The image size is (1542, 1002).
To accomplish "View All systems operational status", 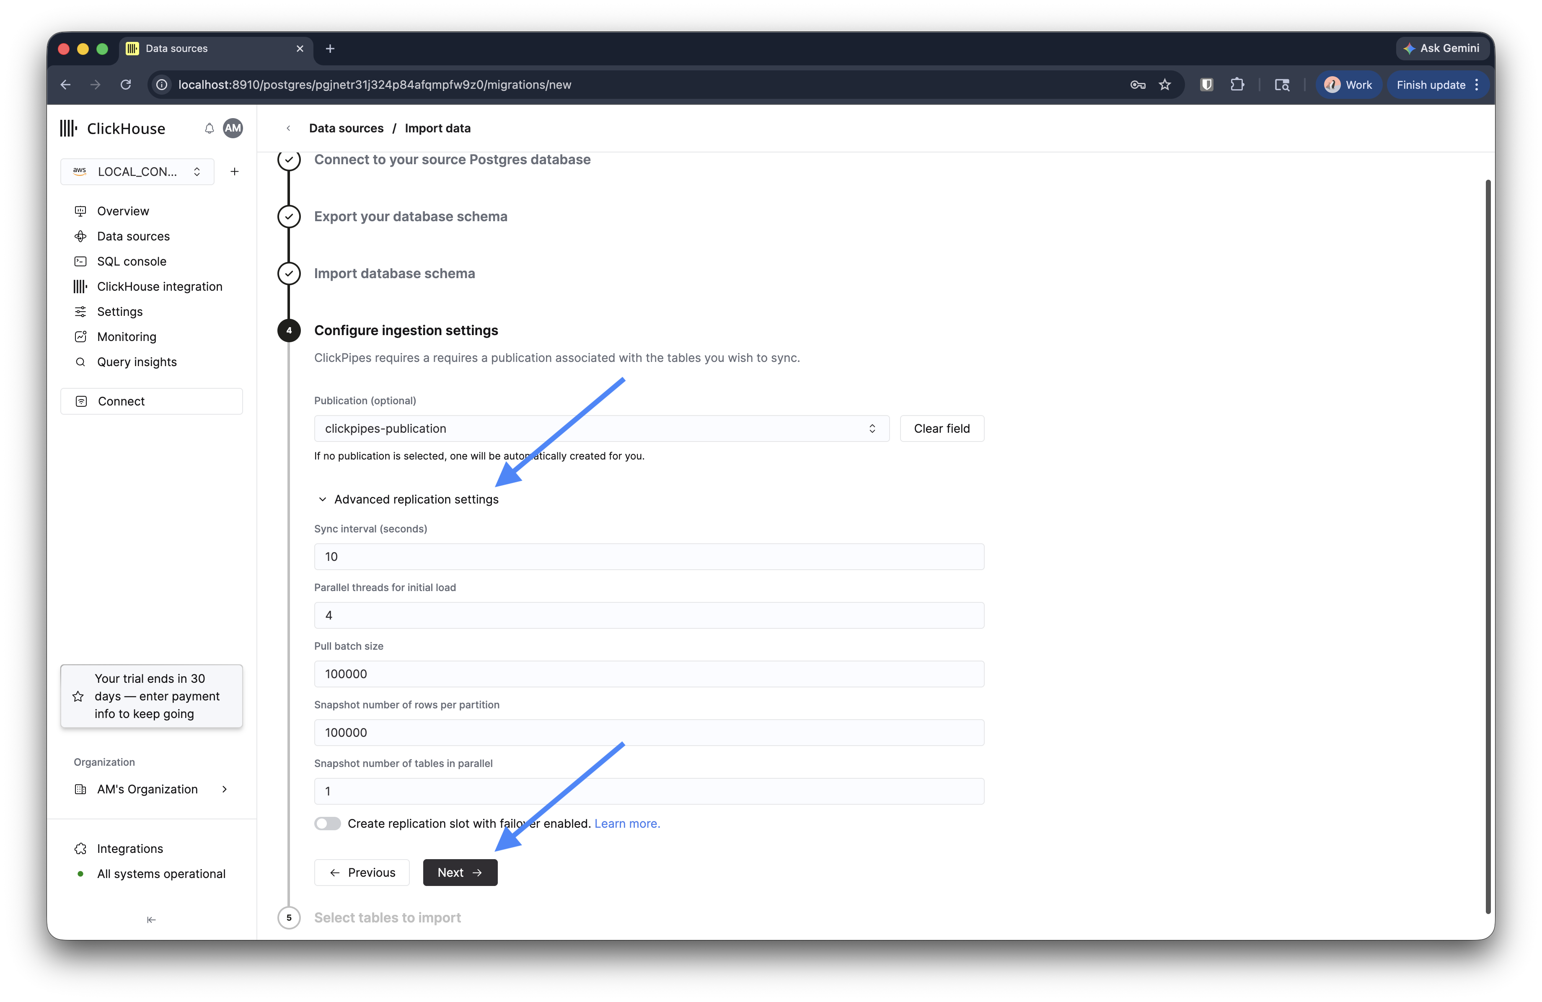I will point(160,874).
